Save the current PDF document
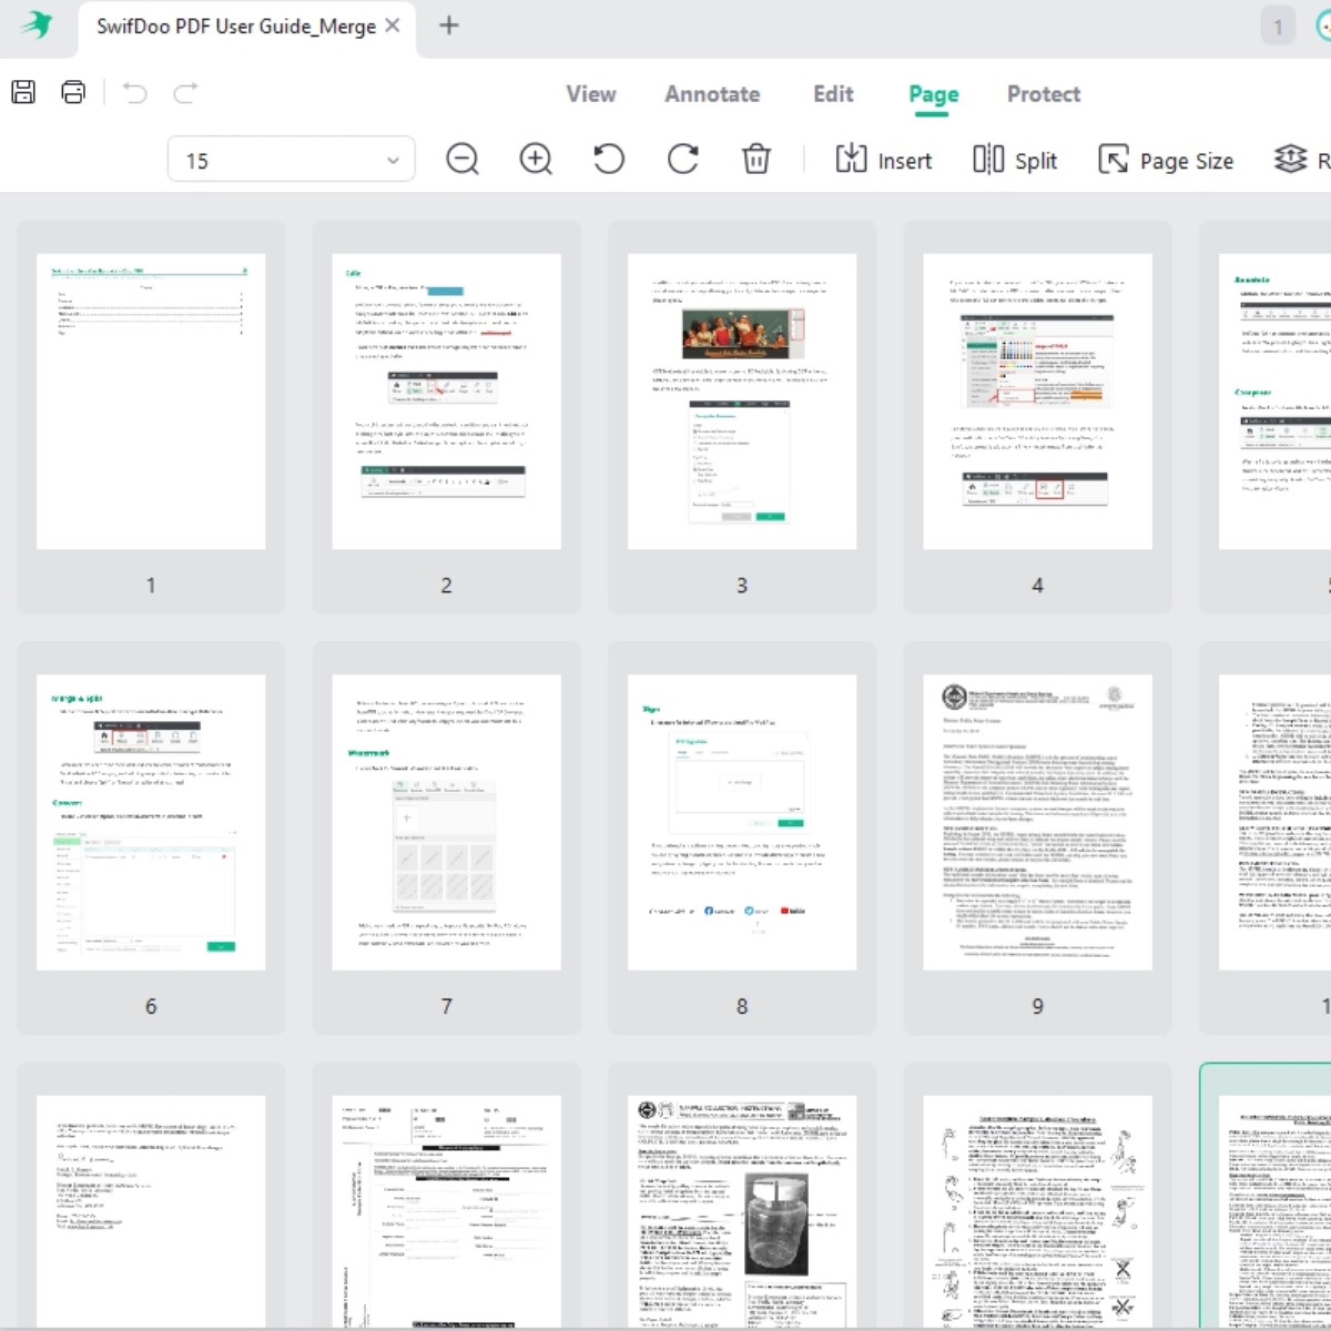This screenshot has width=1331, height=1331. 23,92
